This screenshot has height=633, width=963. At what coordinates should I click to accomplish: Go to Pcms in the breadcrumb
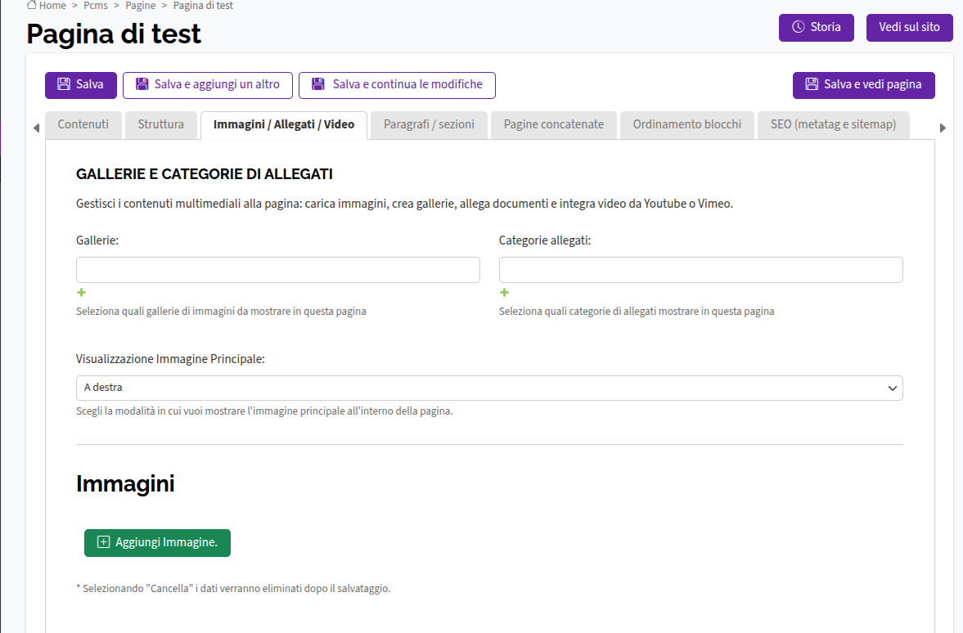[96, 6]
